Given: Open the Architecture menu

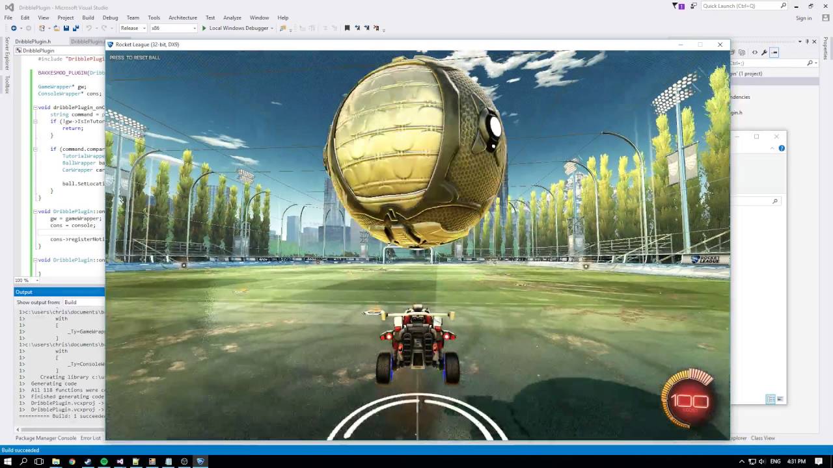Looking at the screenshot, I should pos(183,18).
